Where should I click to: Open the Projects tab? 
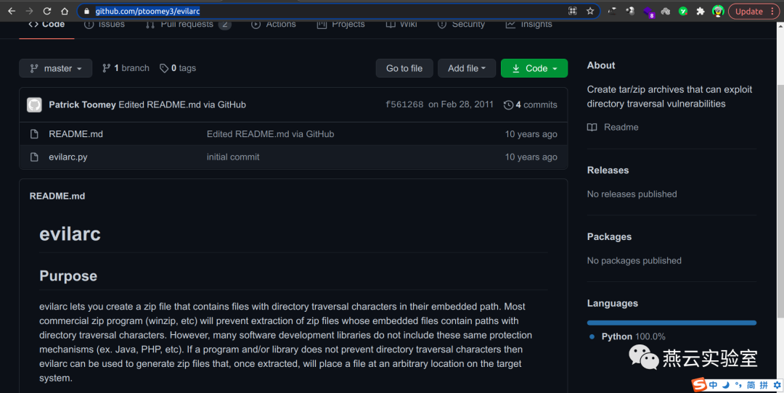click(341, 24)
